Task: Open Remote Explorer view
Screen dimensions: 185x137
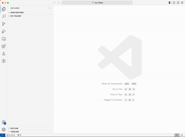Action: tap(4, 39)
